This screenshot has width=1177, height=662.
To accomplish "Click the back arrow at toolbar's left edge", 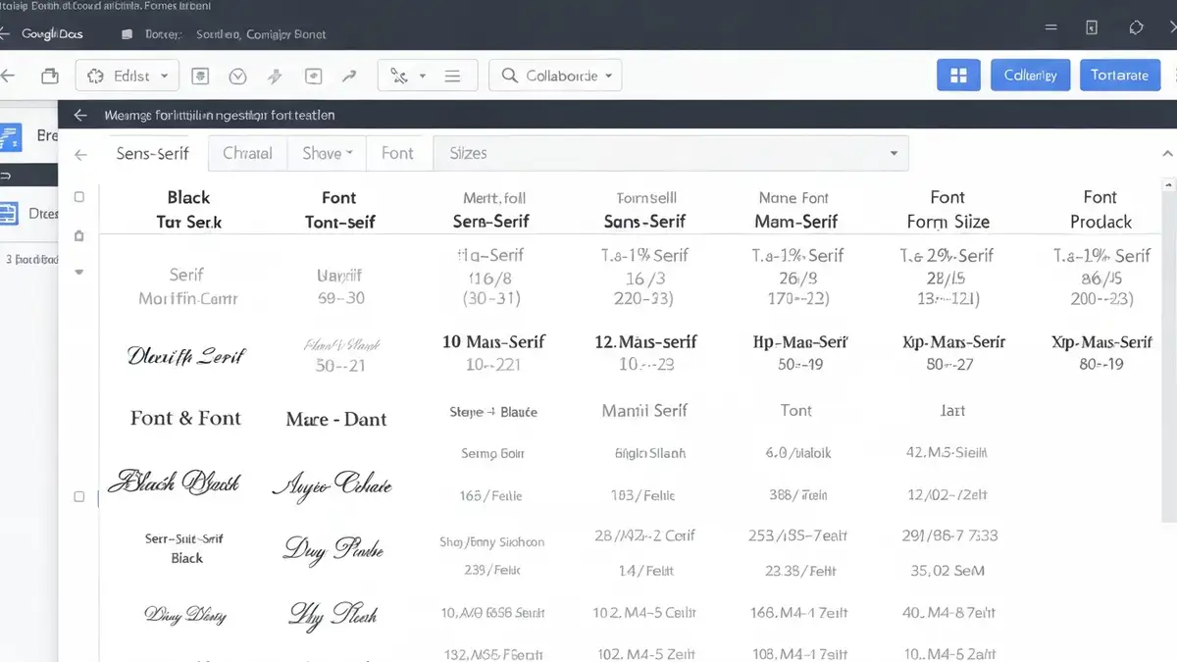I will [7, 76].
